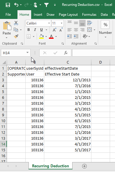Open underline style dropdown arrow

47,30
